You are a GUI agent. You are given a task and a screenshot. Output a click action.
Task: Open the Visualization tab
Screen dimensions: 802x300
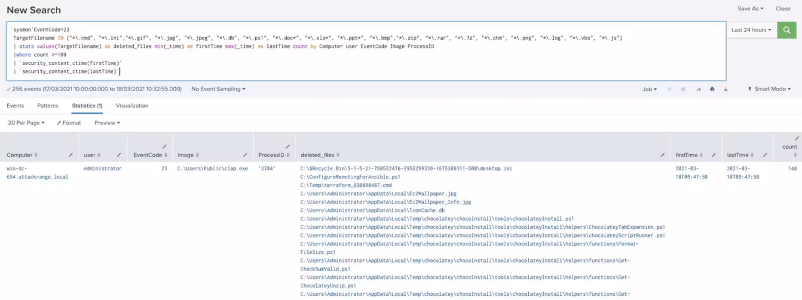pos(132,106)
